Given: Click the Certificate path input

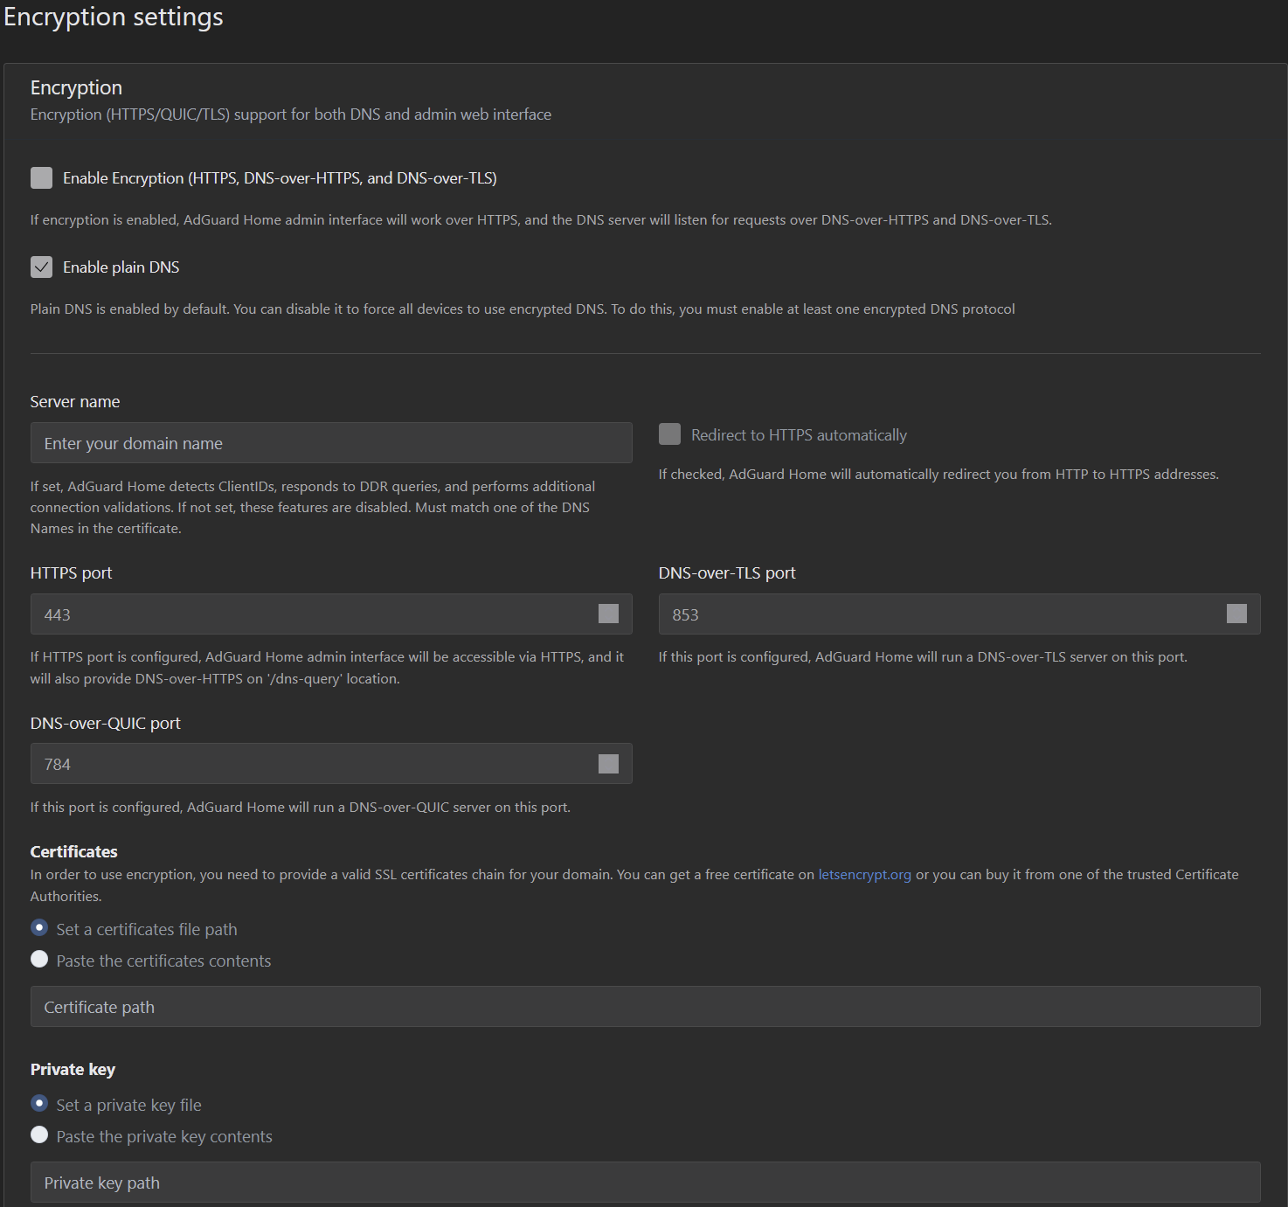Looking at the screenshot, I should [x=645, y=1007].
